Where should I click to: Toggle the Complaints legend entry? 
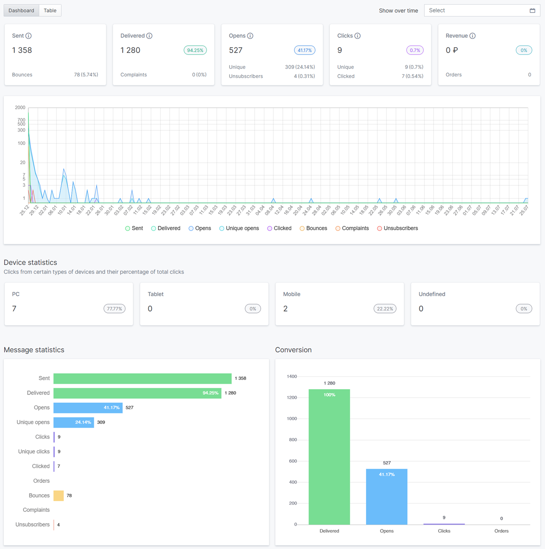click(x=352, y=228)
